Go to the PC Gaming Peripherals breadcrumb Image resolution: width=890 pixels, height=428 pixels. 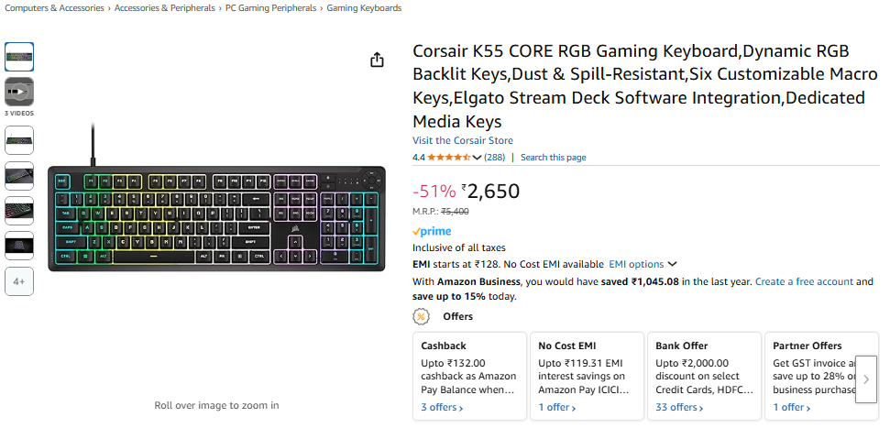click(271, 8)
